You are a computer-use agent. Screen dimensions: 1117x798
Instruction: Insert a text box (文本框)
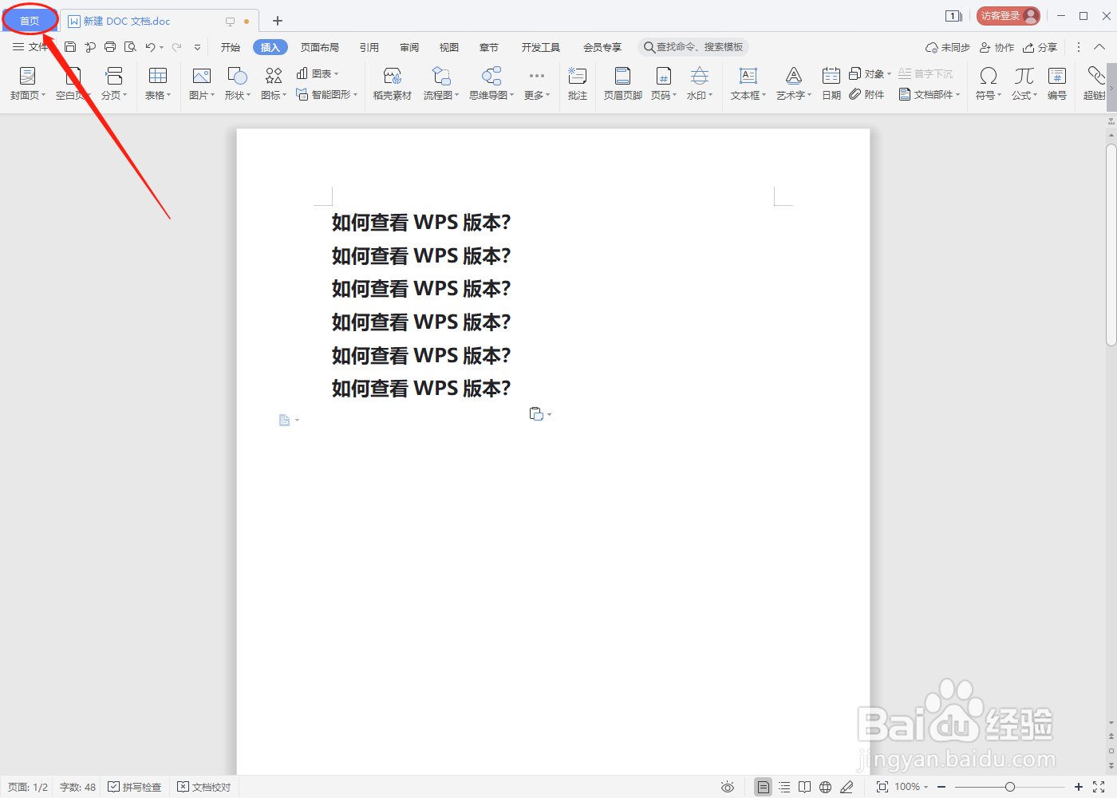click(748, 84)
